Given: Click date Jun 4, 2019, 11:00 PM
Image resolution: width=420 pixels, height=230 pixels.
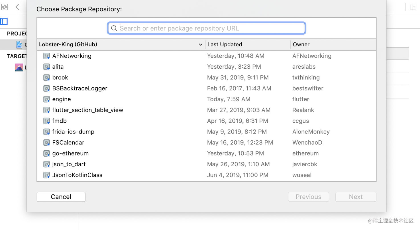Looking at the screenshot, I should [238, 175].
